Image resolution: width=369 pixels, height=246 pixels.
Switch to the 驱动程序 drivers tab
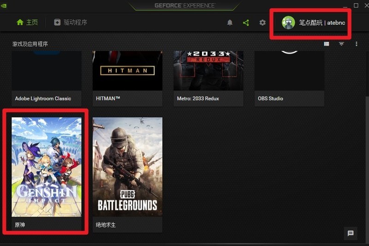point(71,22)
